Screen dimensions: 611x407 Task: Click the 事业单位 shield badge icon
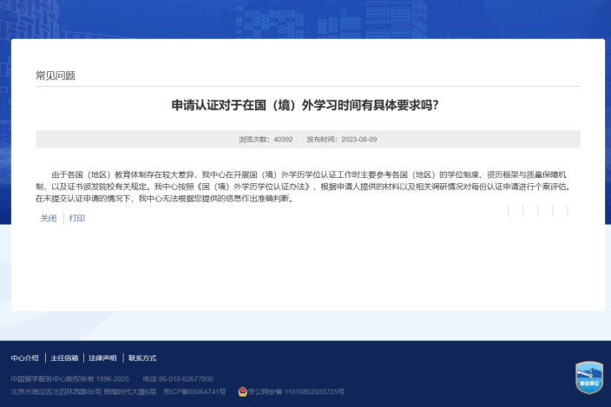coord(589,377)
